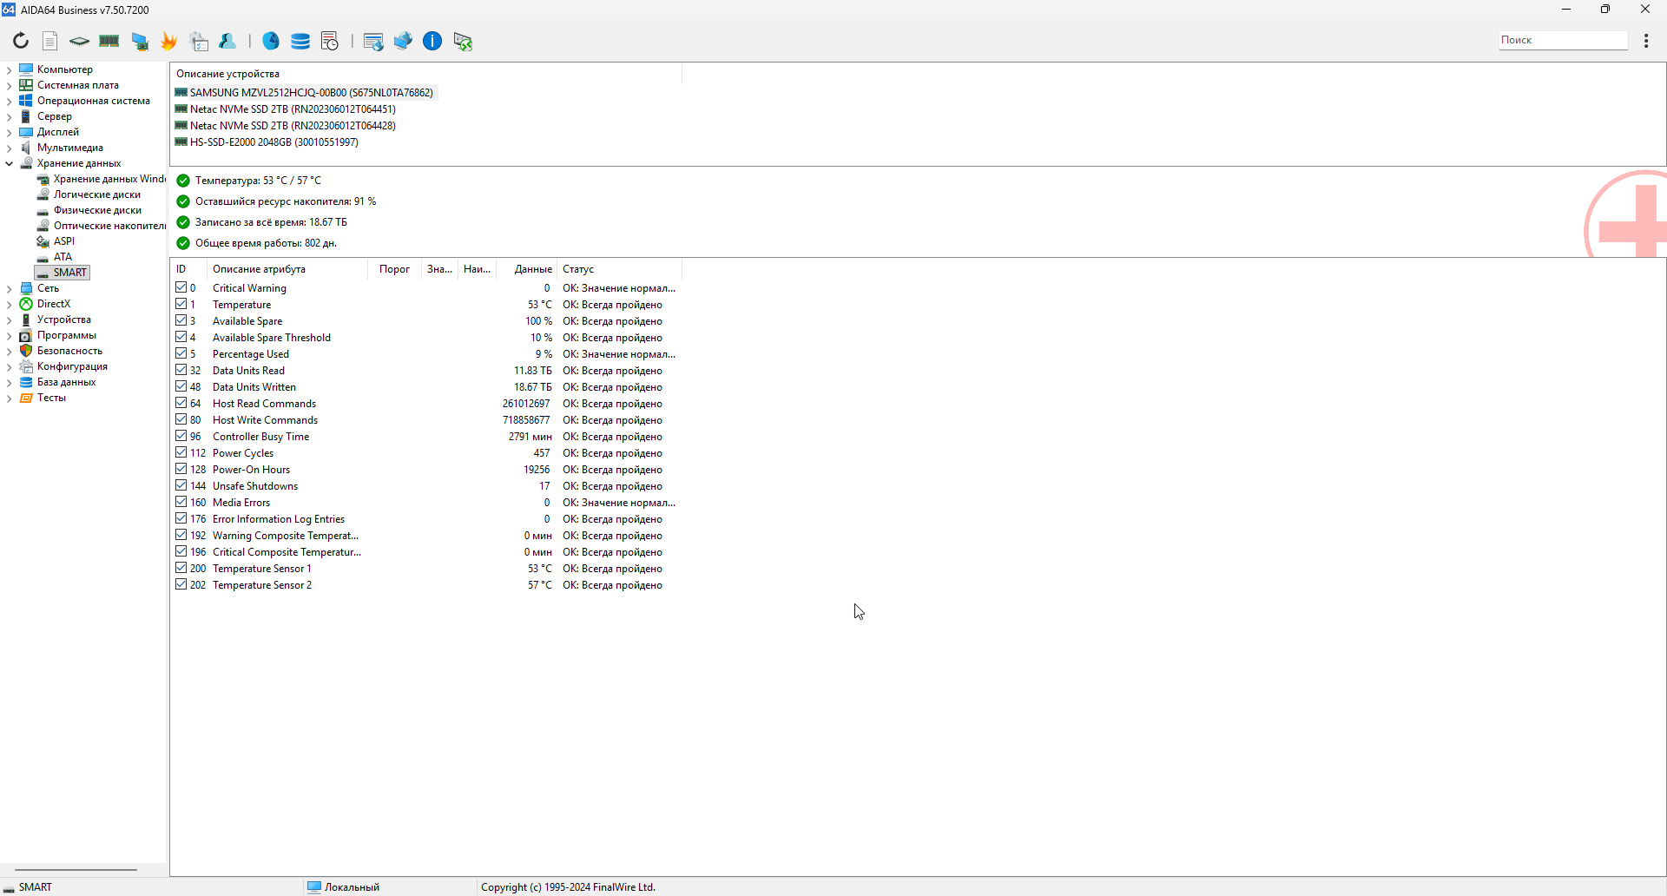Click the Порог column header
Viewport: 1667px width, 896px height.
click(394, 269)
